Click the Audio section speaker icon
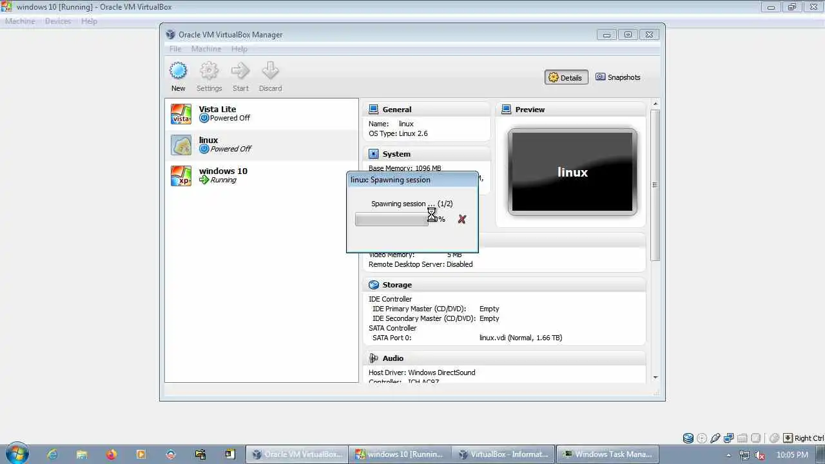 tap(374, 358)
